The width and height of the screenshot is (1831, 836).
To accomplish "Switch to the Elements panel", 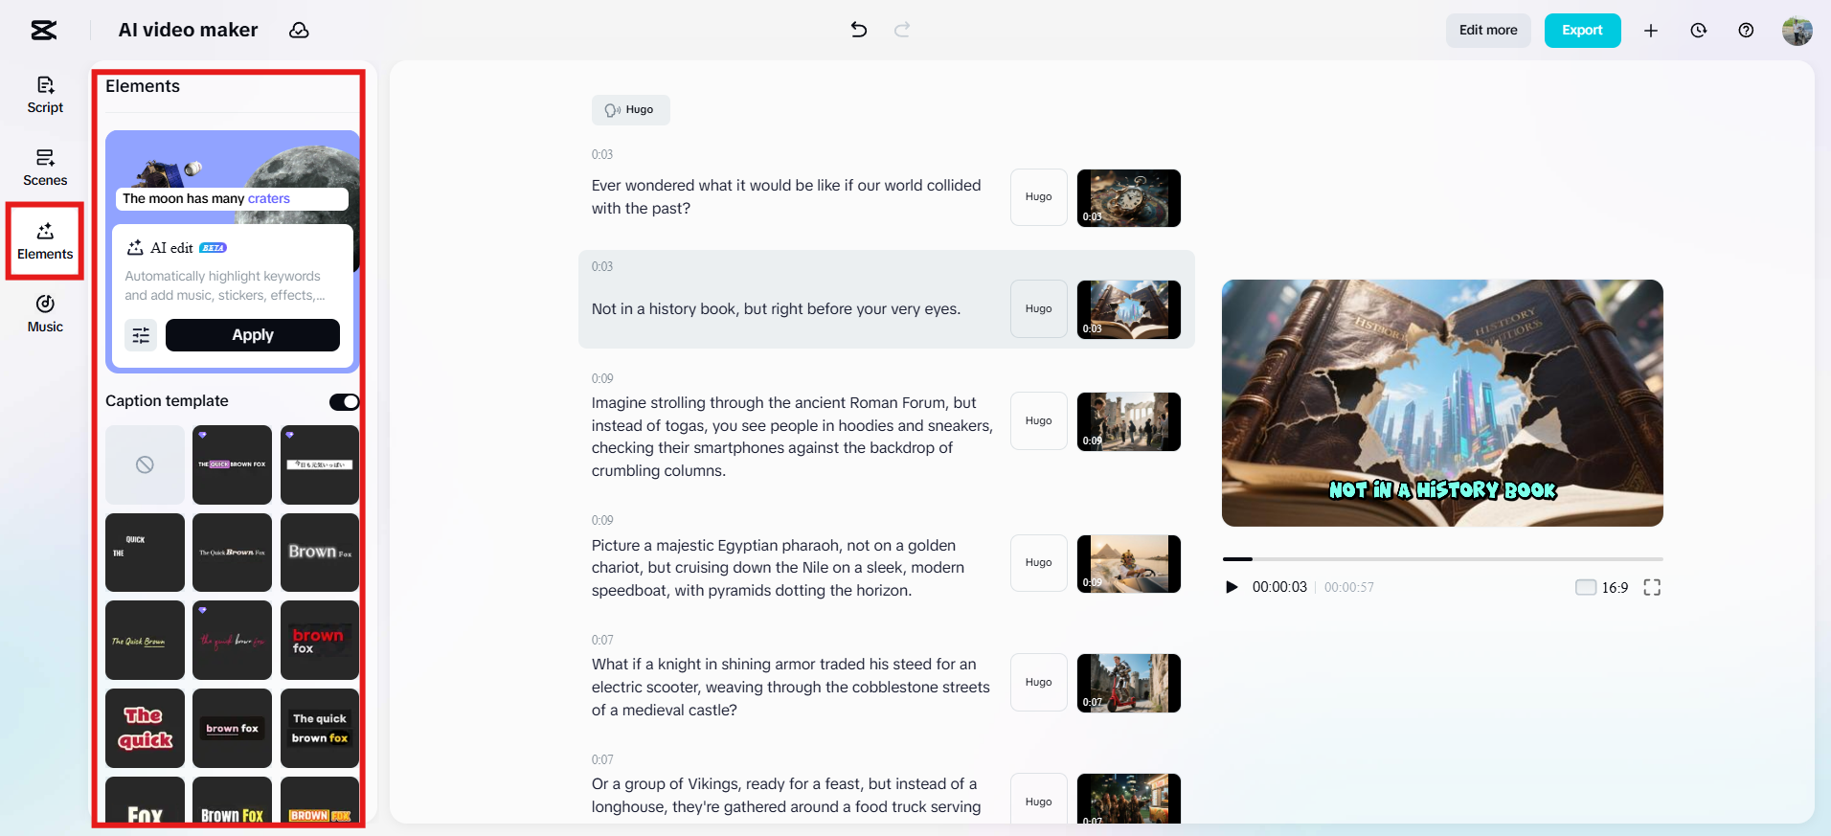I will [x=45, y=241].
